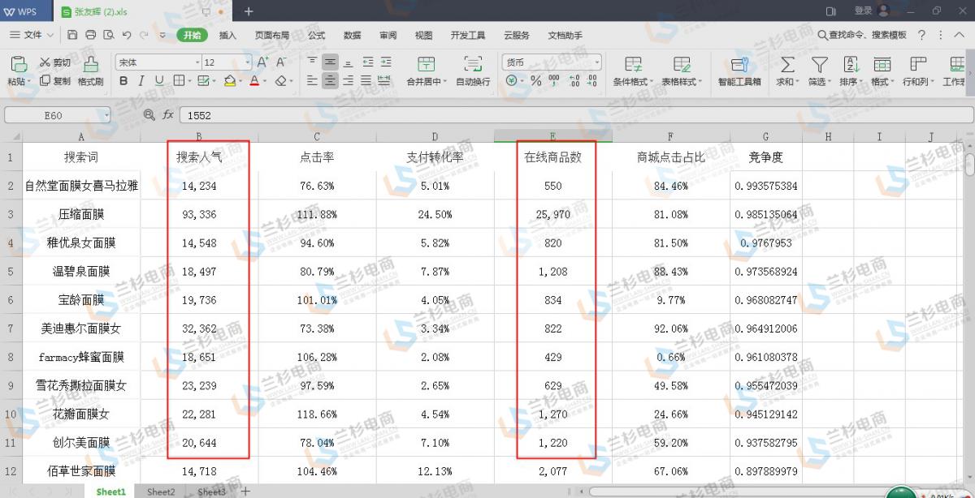Toggle bold formatting
Image resolution: width=975 pixels, height=498 pixels.
click(123, 81)
